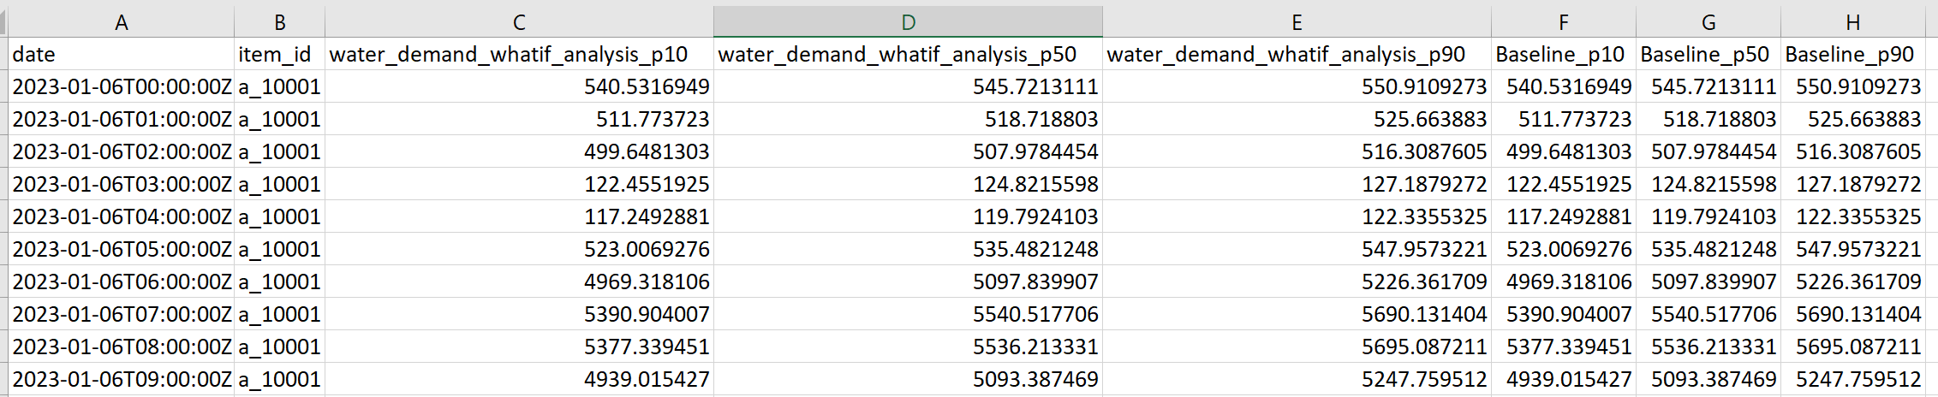Viewport: 1938px width, 397px height.
Task: Click the 'date' header cell
Action: pos(121,54)
